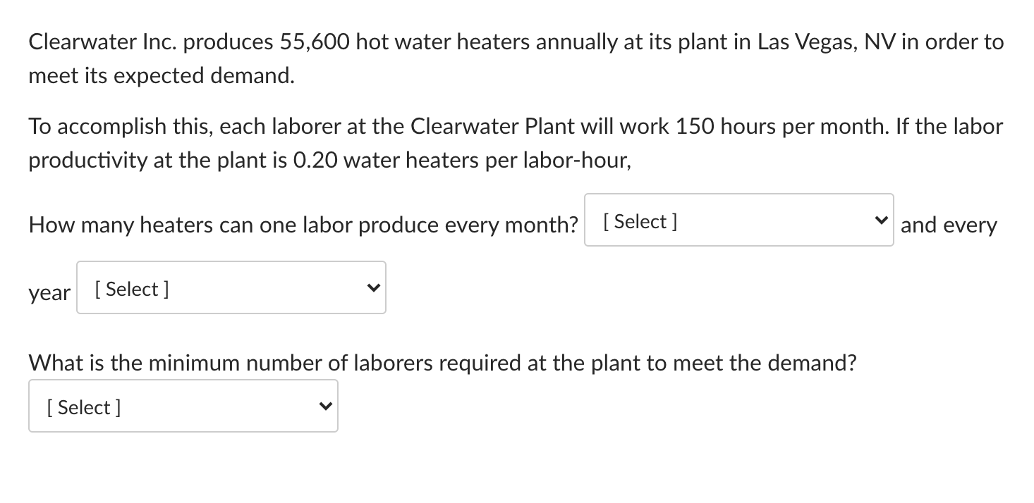Click the chevron on the yearly production dropdown
The width and height of the screenshot is (1034, 503).
(x=373, y=287)
